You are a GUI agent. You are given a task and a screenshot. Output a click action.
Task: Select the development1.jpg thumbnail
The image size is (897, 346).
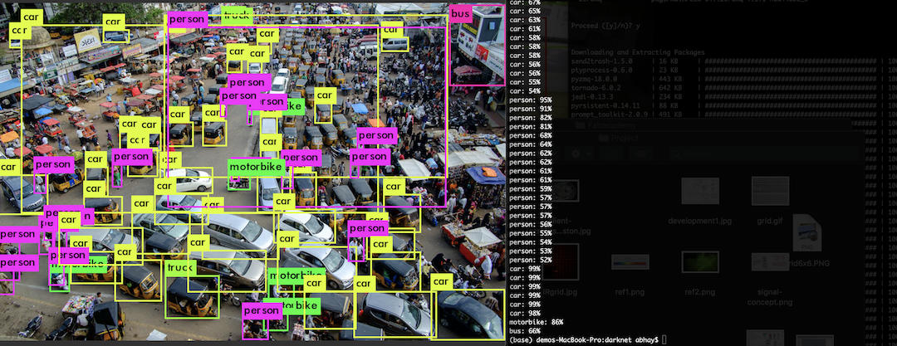699,192
